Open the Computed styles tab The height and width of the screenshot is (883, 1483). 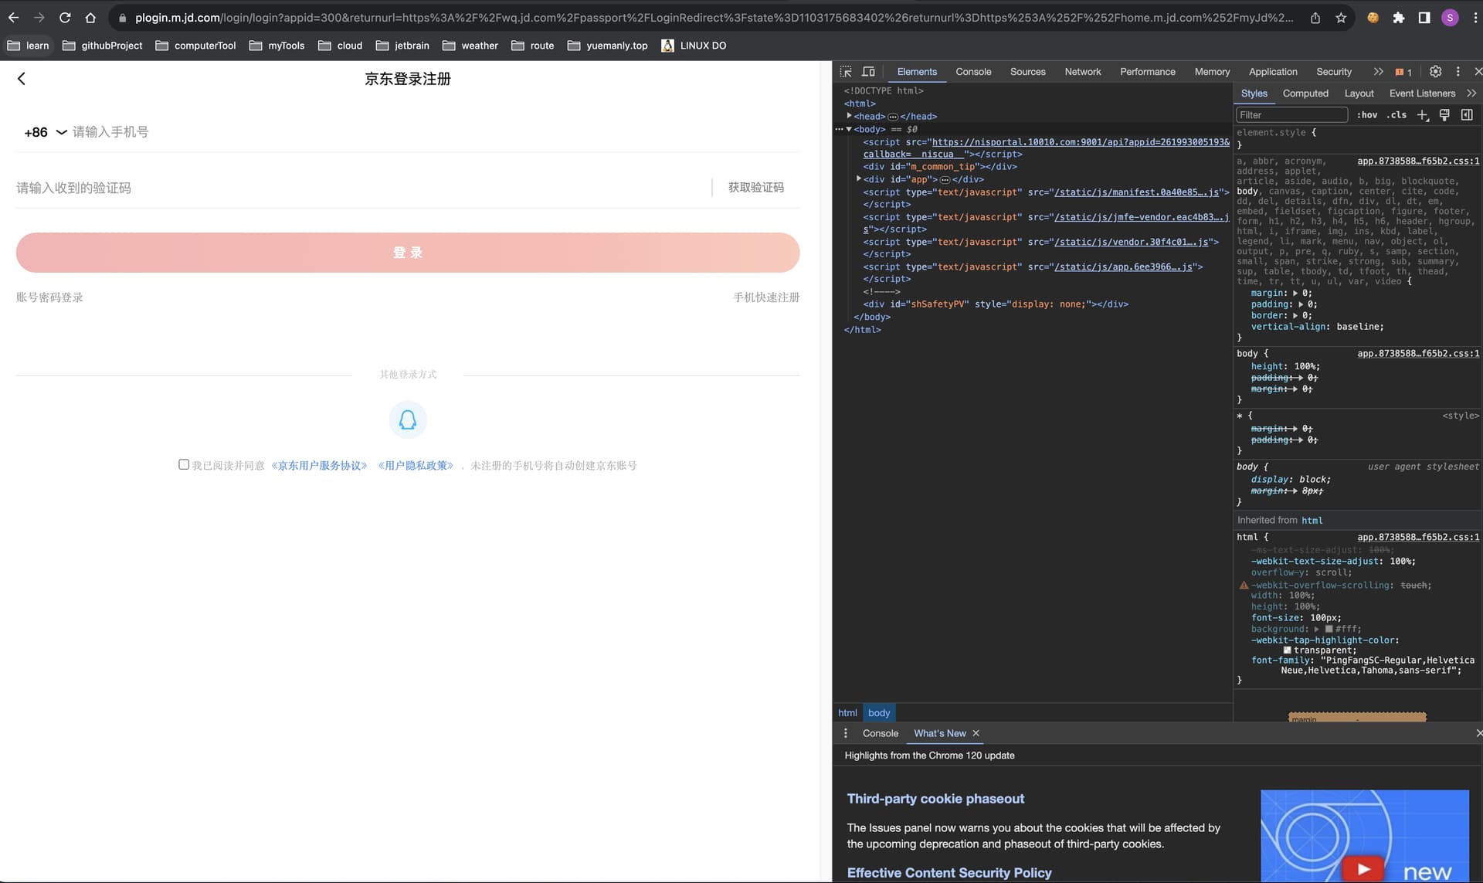(1305, 93)
